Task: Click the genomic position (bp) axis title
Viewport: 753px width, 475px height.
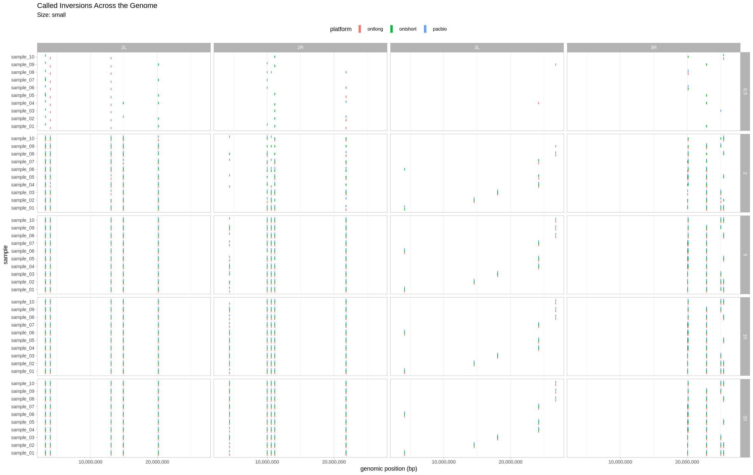Action: click(x=388, y=469)
